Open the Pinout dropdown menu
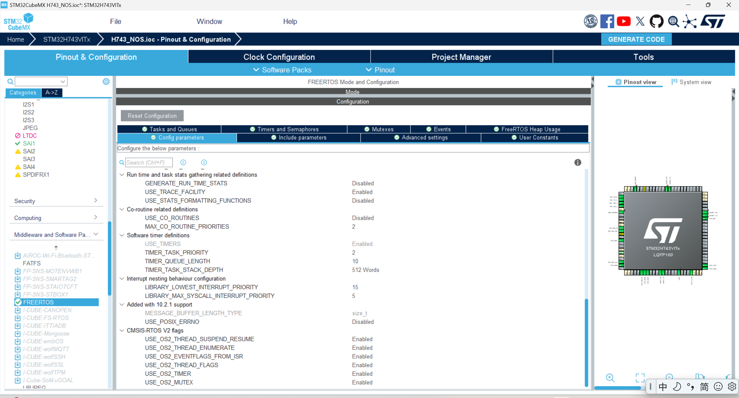Screen dimensions: 739x398 coord(380,70)
